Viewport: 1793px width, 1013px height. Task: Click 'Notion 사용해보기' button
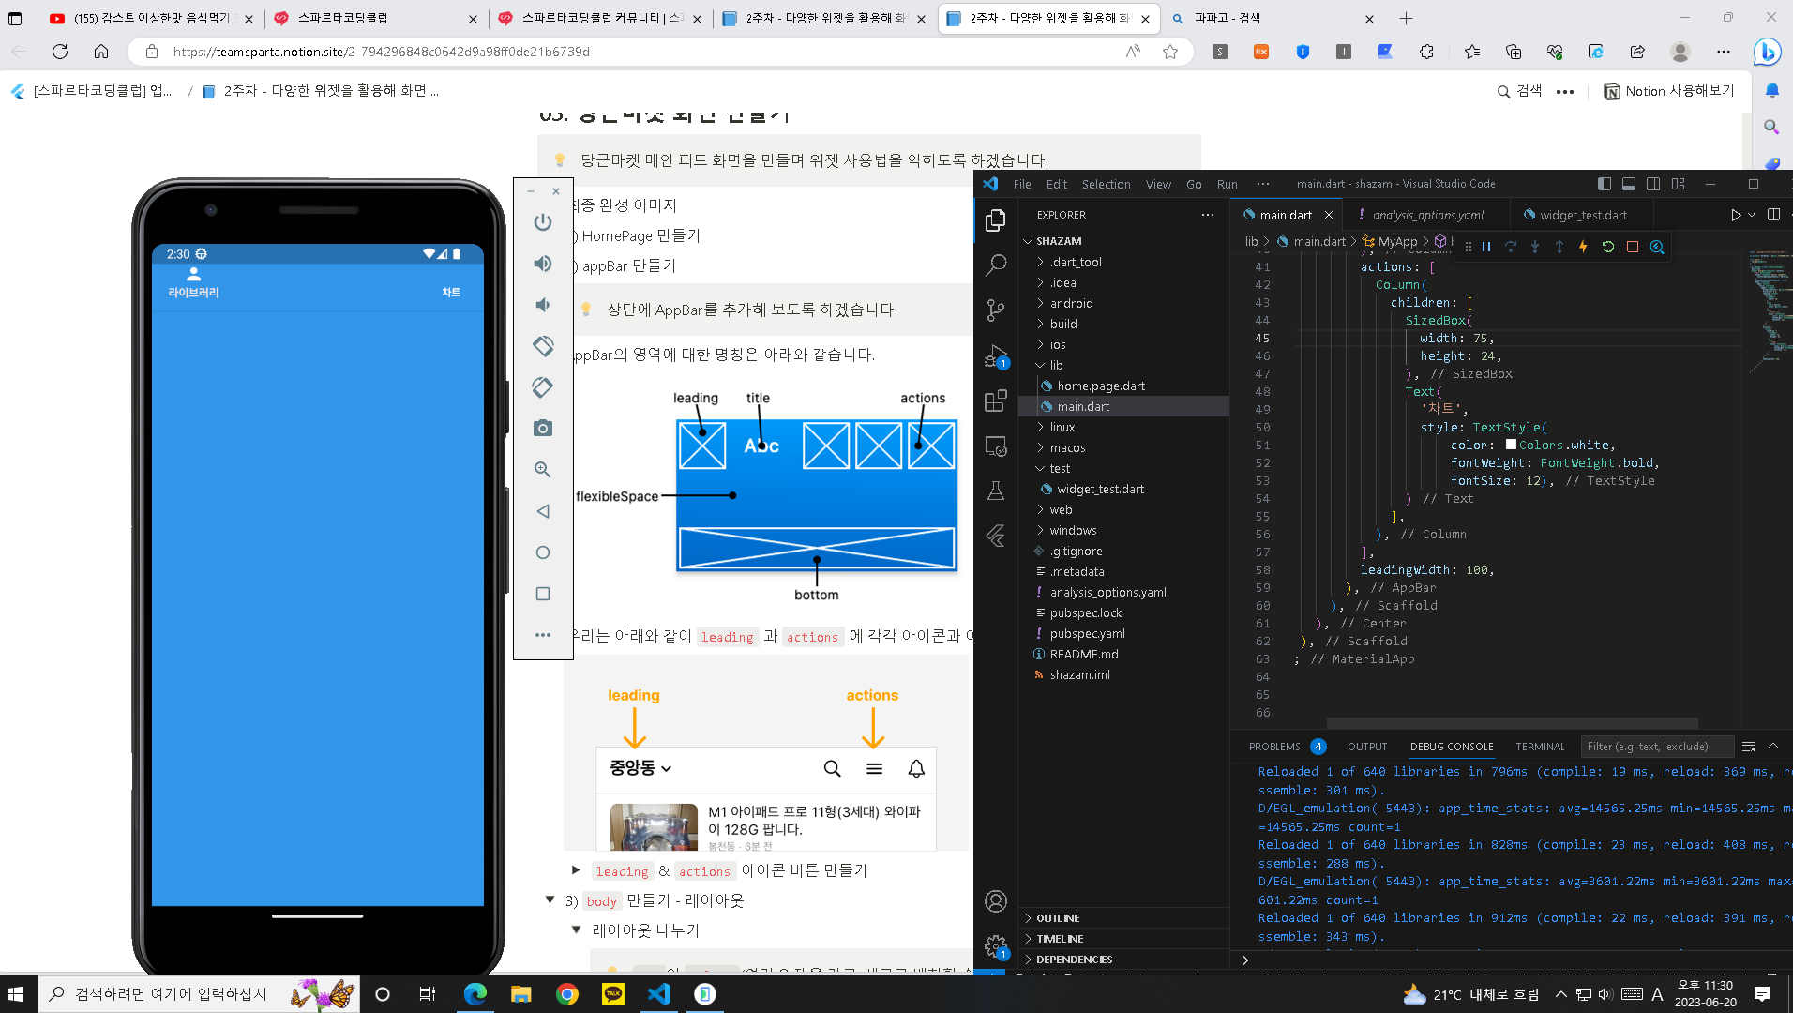pyautogui.click(x=1669, y=91)
